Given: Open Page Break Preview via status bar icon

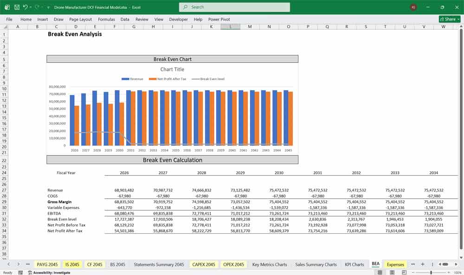Looking at the screenshot, I should pos(405,272).
